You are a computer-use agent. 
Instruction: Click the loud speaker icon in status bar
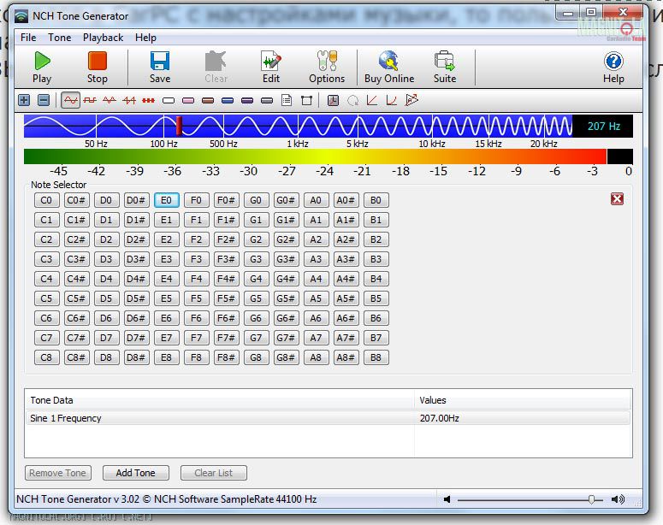click(x=619, y=499)
